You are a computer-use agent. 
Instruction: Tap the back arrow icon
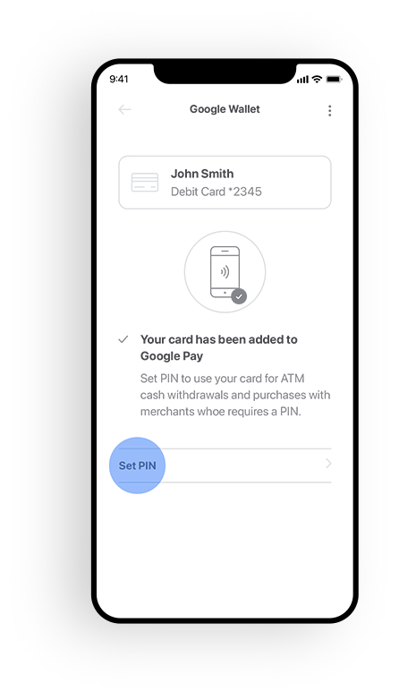[x=124, y=110]
